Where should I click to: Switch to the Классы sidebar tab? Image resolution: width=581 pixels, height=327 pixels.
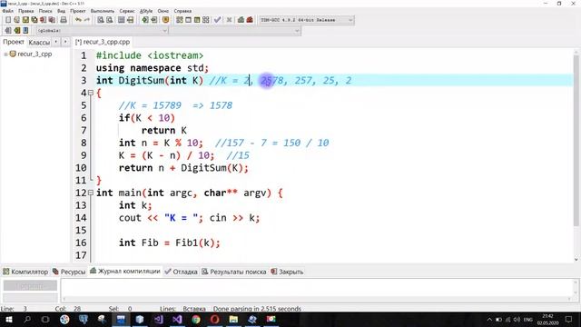pos(39,43)
